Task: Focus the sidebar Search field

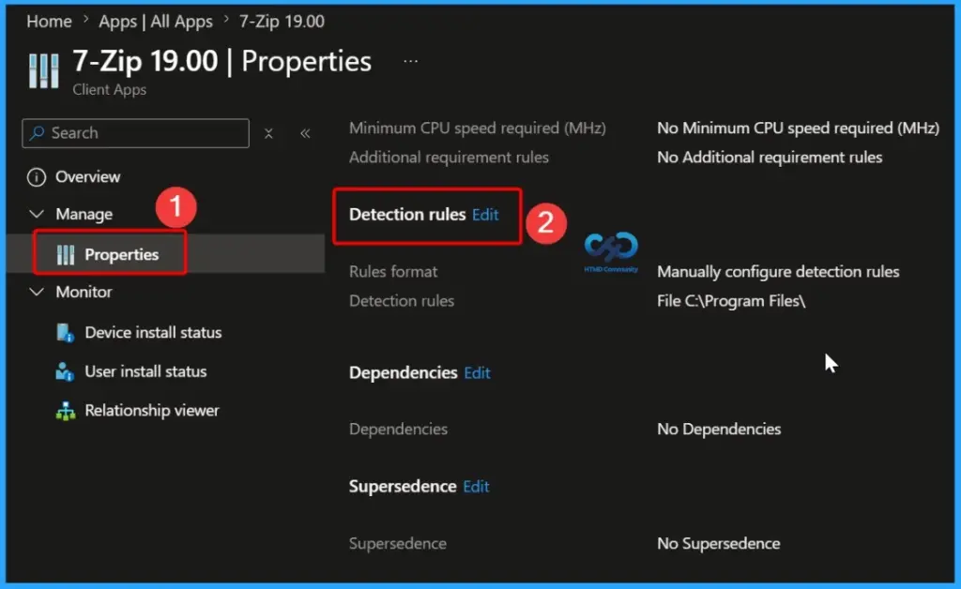Action: pos(135,133)
